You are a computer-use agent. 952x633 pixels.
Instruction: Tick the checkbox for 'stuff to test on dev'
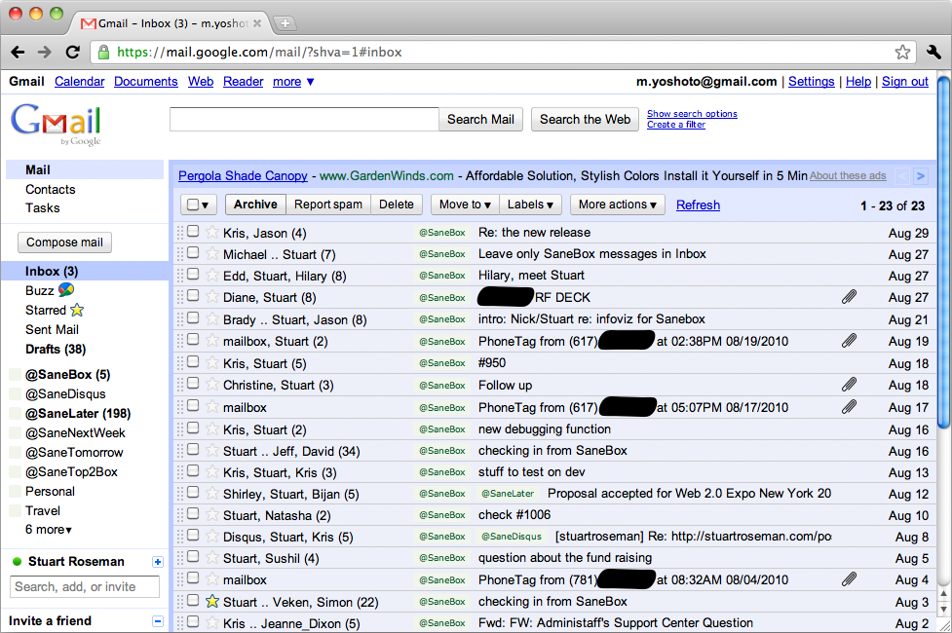193,471
